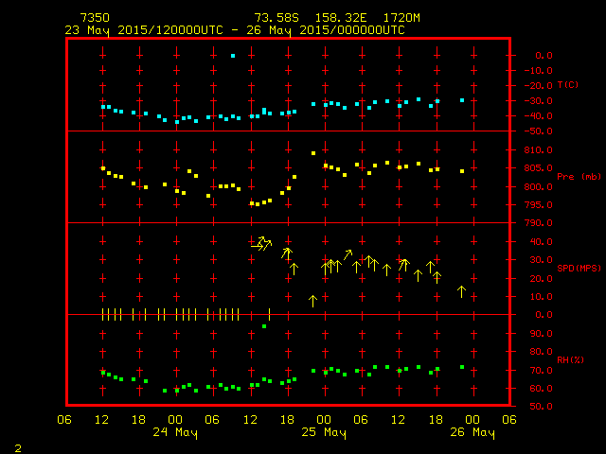This screenshot has width=606, height=454.
Task: Click the 790.0 pressure axis value
Action: 539,223
